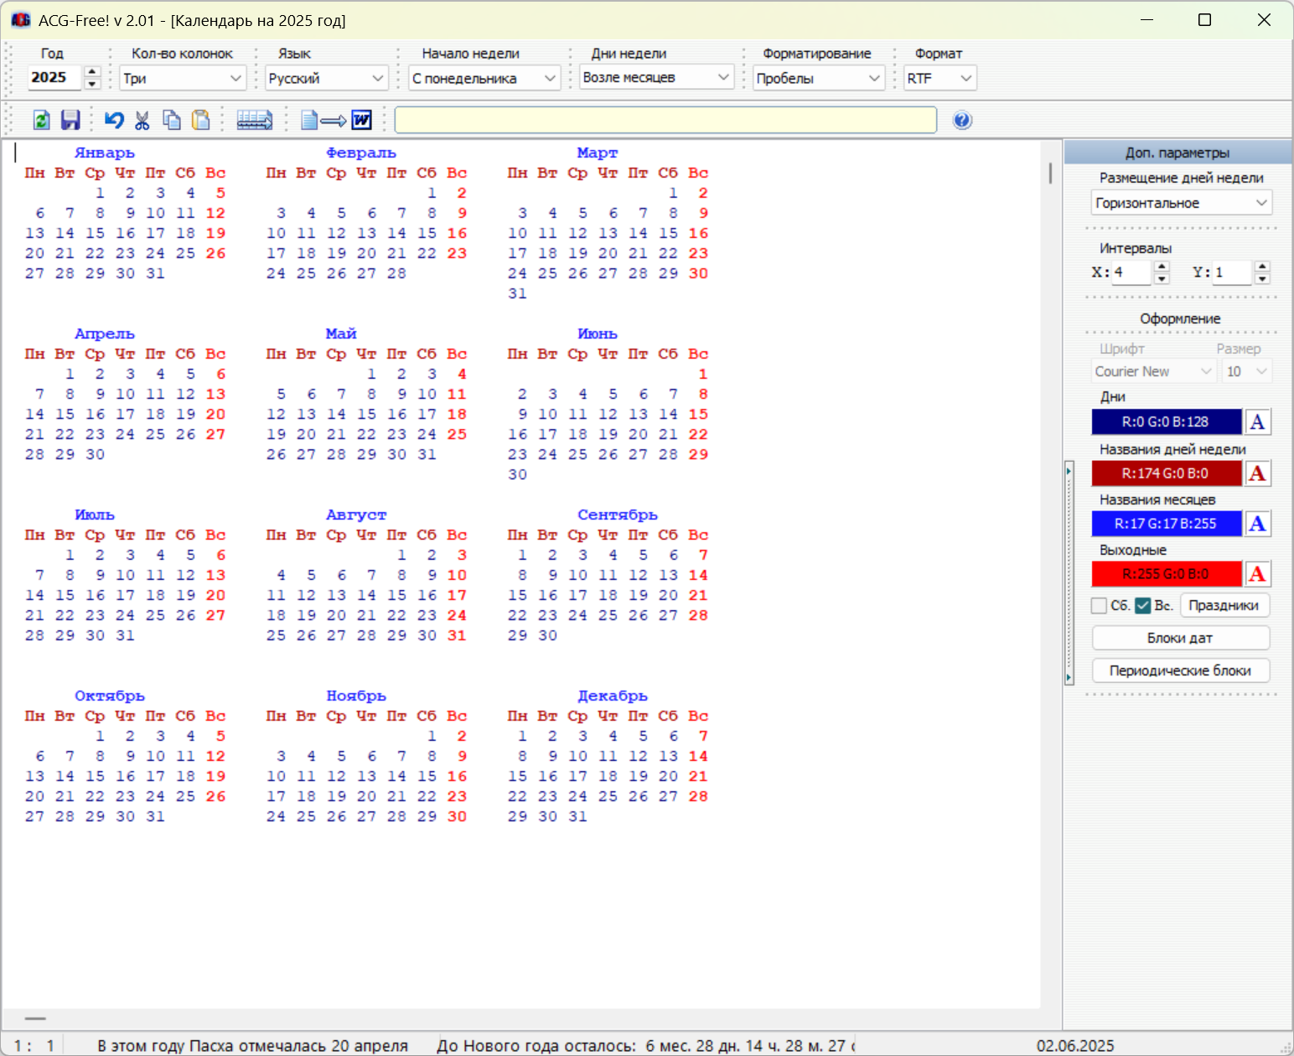The width and height of the screenshot is (1294, 1056).
Task: Pick the Названия месяцев blue color swatch
Action: tap(1166, 524)
